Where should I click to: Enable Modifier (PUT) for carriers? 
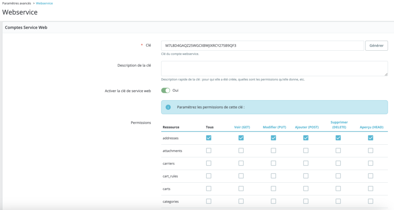click(x=273, y=164)
